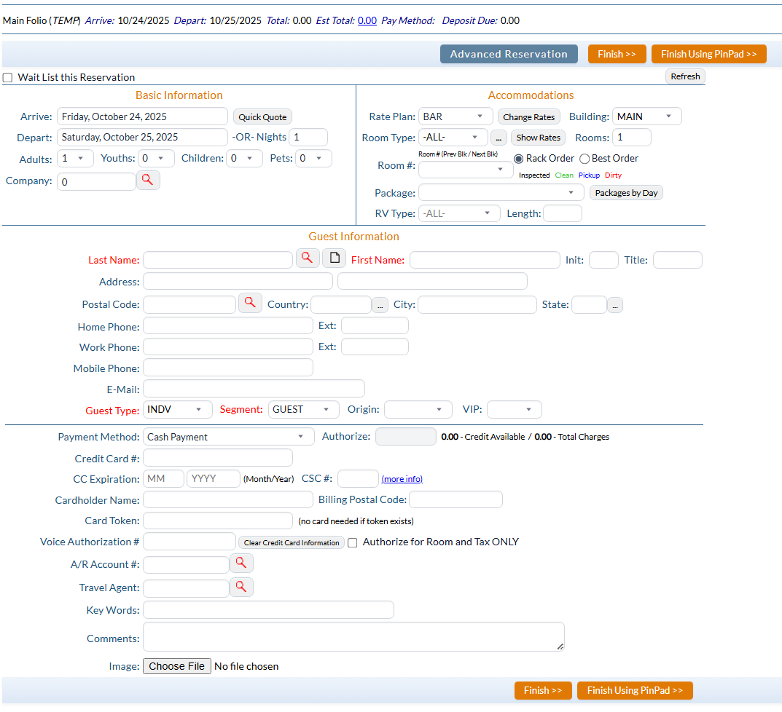The height and width of the screenshot is (712, 782).
Task: Check Authorize for Room and Tax ONLY
Action: pos(353,542)
